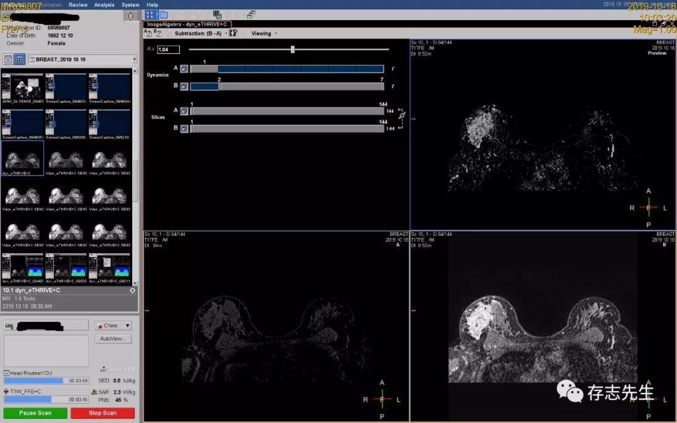Click the cascade windows toolbar icon
The height and width of the screenshot is (423, 677).
tap(251, 14)
